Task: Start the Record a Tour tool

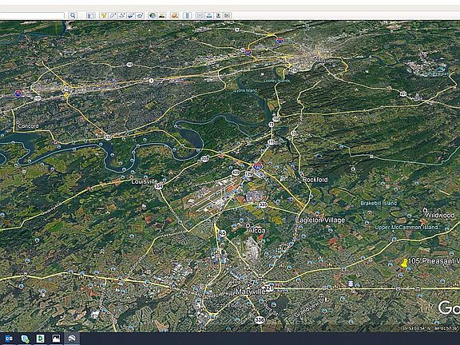Action: (140, 15)
